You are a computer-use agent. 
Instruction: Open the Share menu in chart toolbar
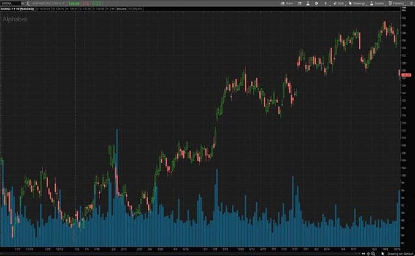tap(287, 4)
